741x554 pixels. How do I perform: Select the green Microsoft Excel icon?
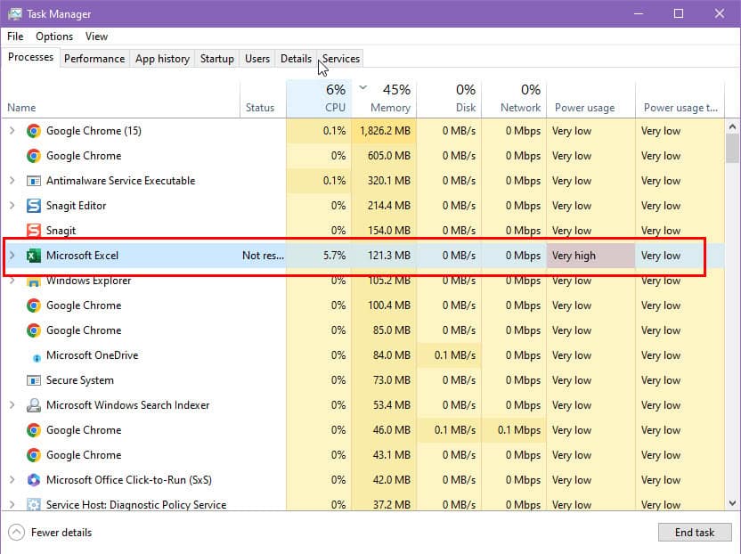point(34,256)
